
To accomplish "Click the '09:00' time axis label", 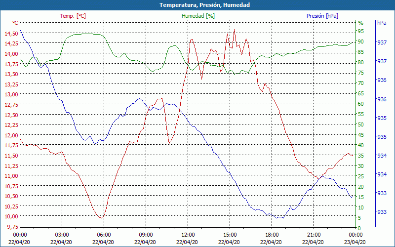I will (x=146, y=235).
